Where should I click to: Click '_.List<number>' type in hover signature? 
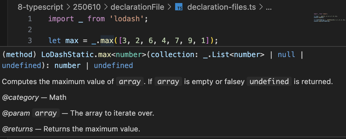(x=234, y=55)
